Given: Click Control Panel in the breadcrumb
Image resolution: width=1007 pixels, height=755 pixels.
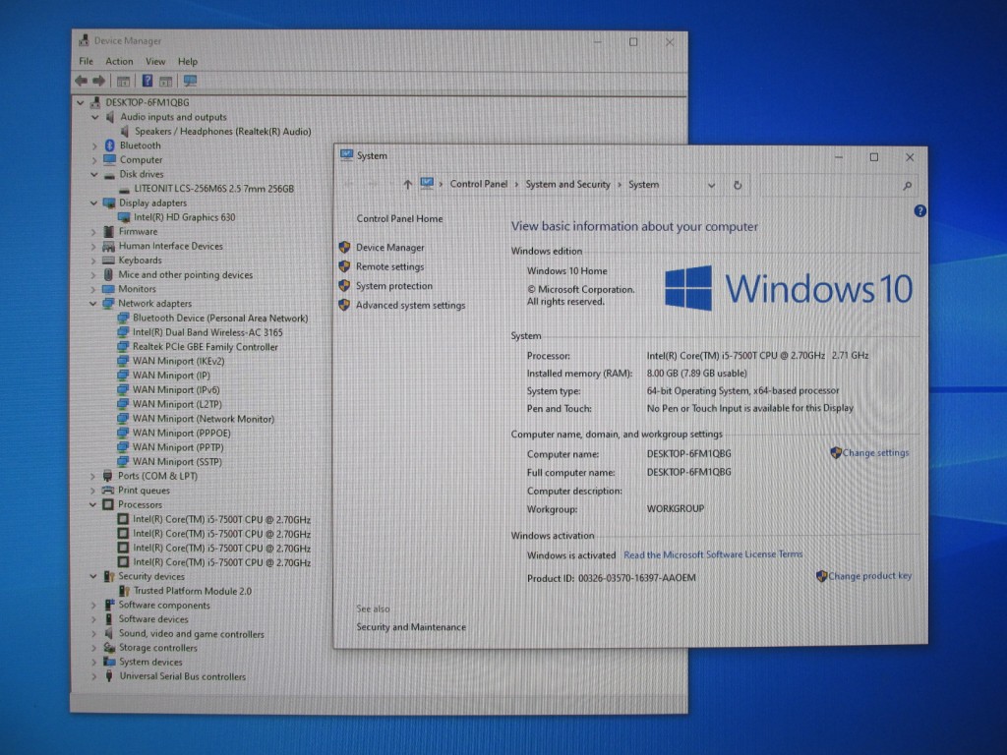Looking at the screenshot, I should (479, 184).
